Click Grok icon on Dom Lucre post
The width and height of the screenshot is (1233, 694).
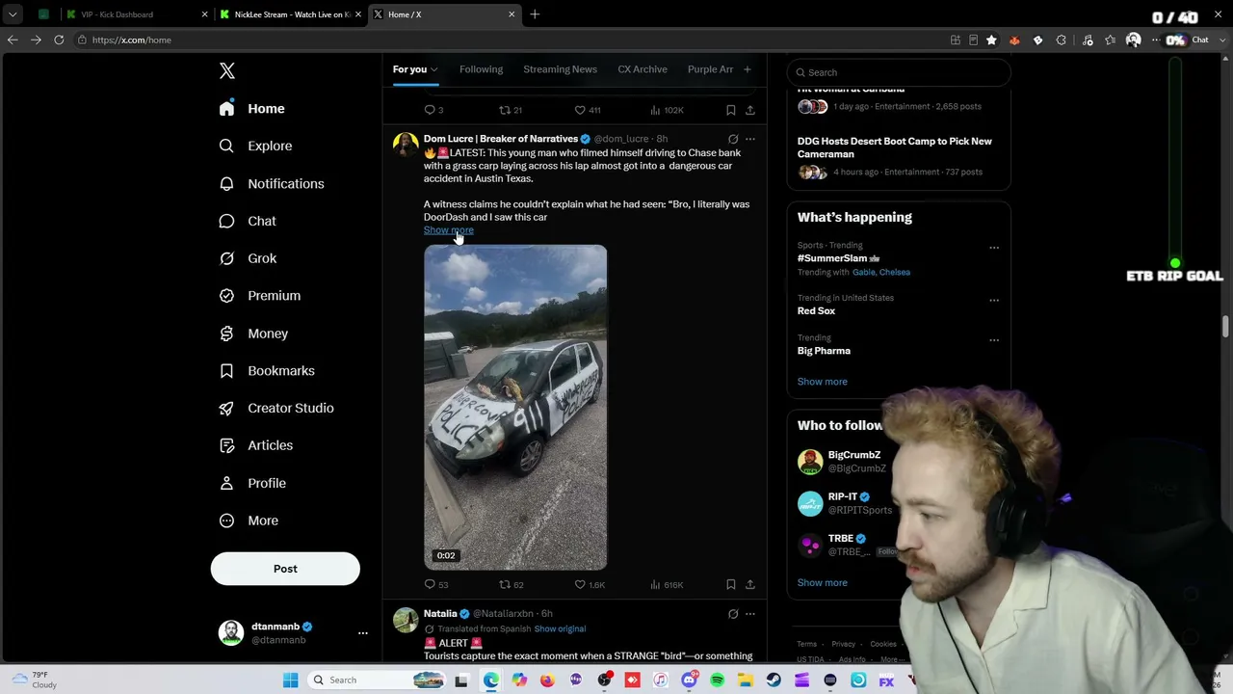pyautogui.click(x=733, y=139)
